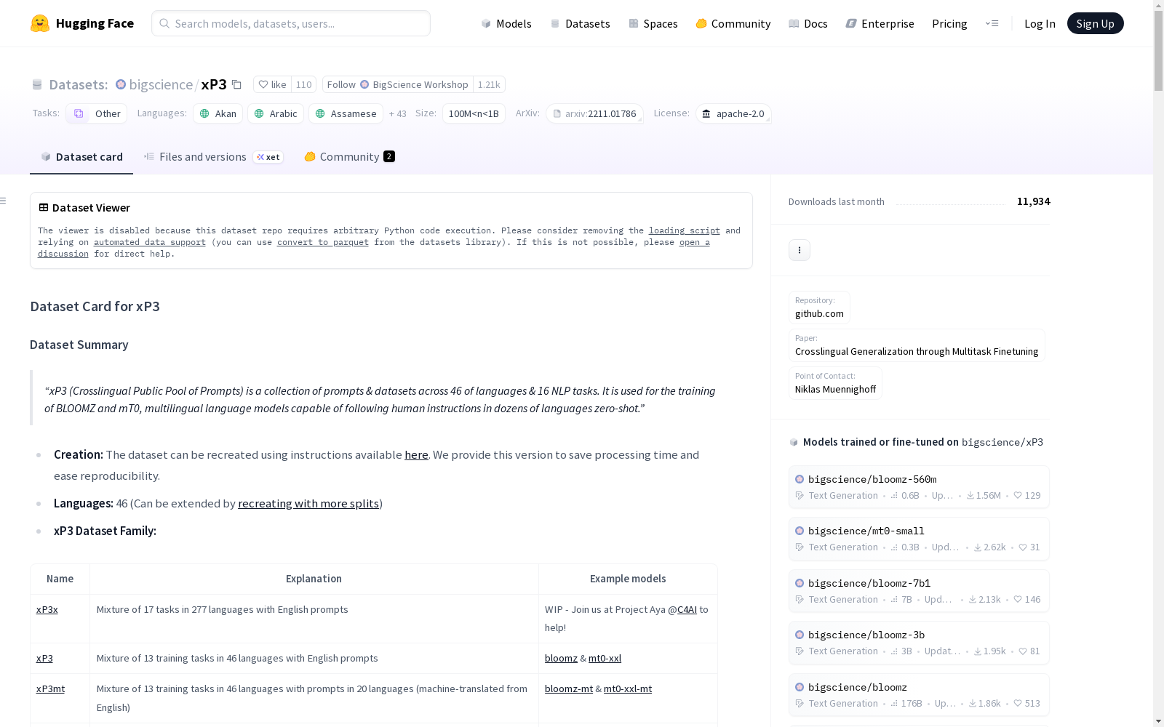Open the bloomz model link

(561, 658)
